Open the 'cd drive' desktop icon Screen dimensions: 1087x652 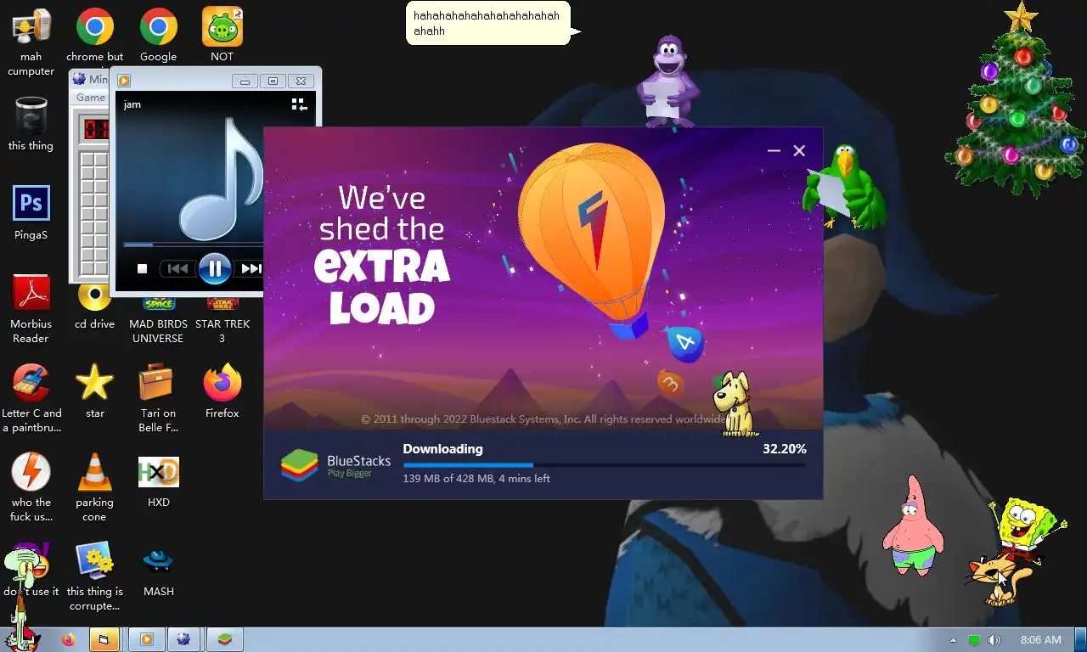[x=95, y=309]
